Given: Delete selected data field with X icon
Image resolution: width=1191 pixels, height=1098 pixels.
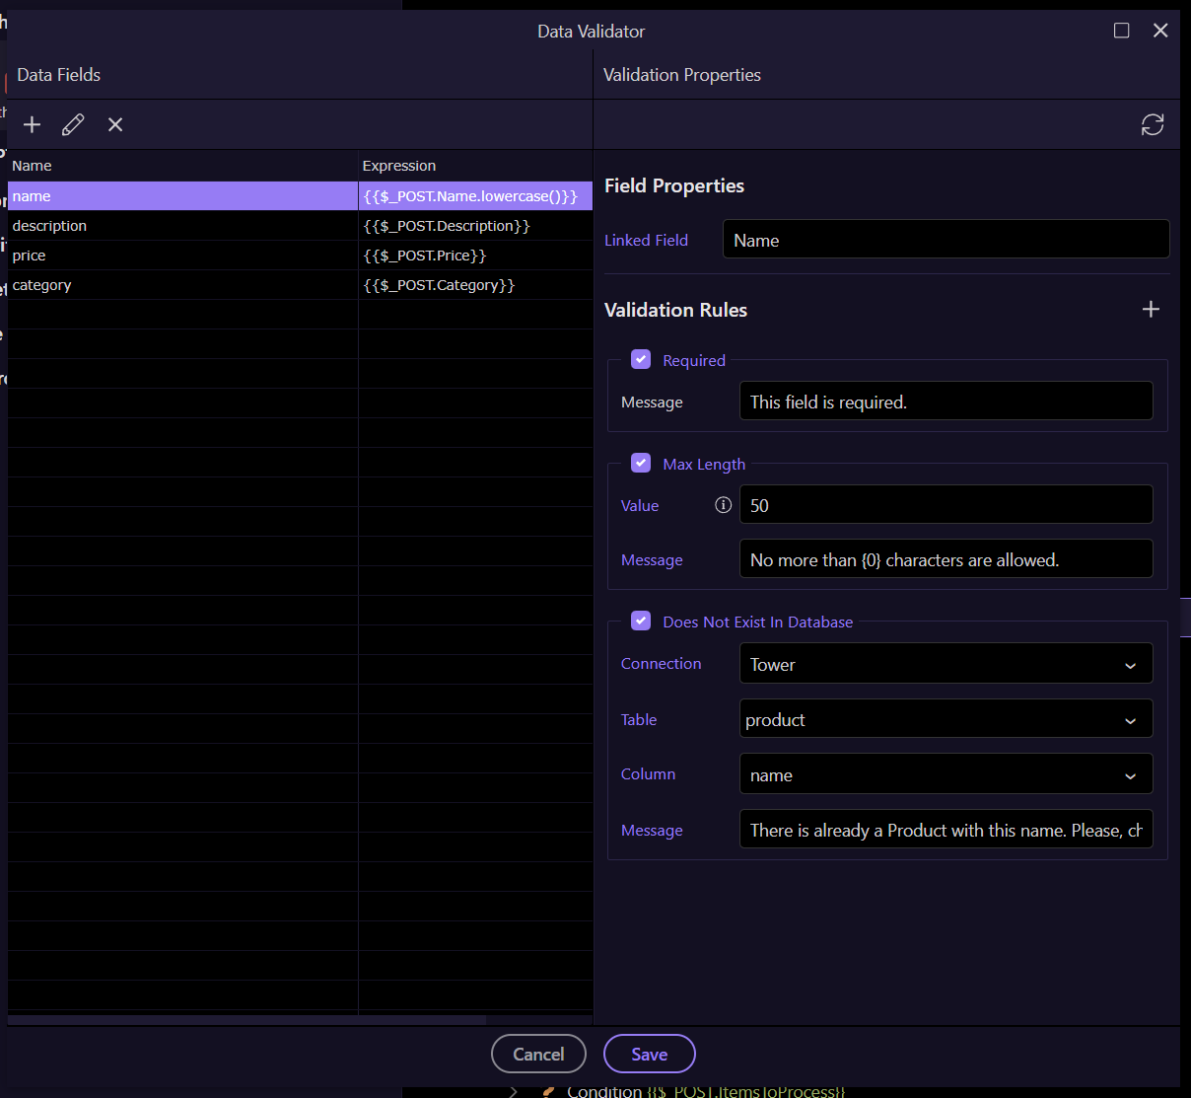Looking at the screenshot, I should pos(115,124).
